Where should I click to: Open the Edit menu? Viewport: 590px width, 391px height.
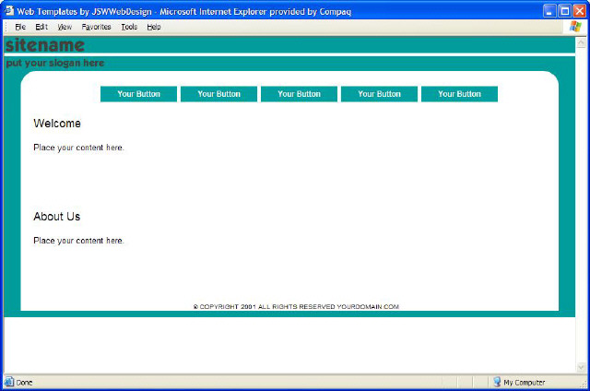41,27
